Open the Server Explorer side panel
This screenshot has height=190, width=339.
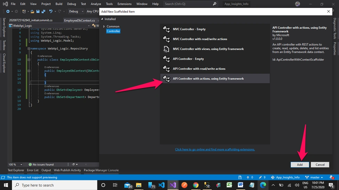coord(4,28)
